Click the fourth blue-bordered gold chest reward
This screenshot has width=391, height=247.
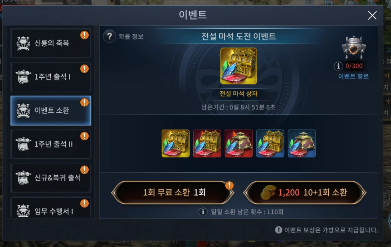(x=270, y=143)
